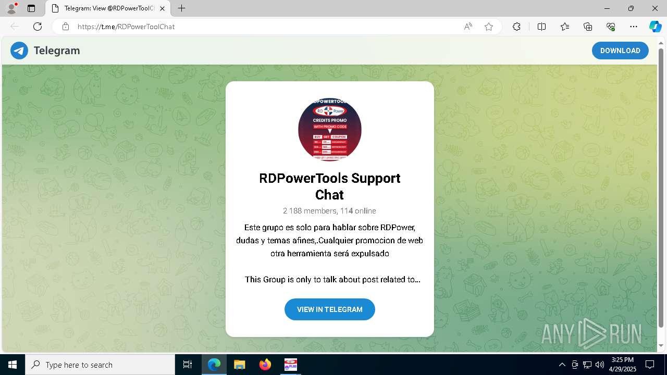This screenshot has width=667, height=375.
Task: Open the Collections icon
Action: pos(588,27)
